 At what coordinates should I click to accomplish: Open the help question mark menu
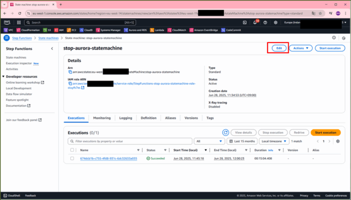tap(265, 22)
